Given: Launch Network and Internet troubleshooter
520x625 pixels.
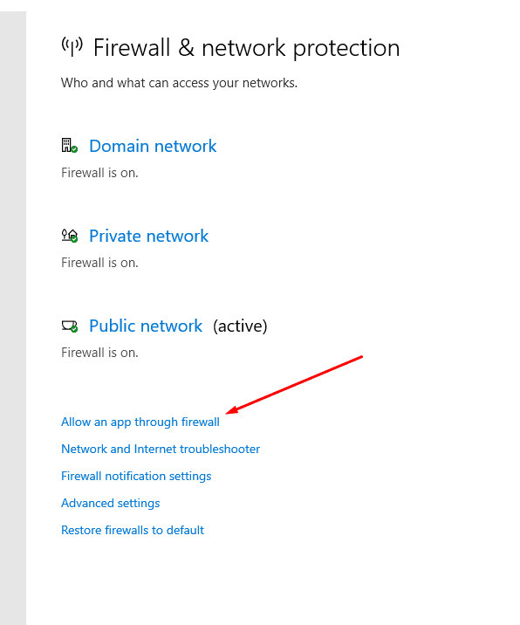Looking at the screenshot, I should pyautogui.click(x=161, y=449).
